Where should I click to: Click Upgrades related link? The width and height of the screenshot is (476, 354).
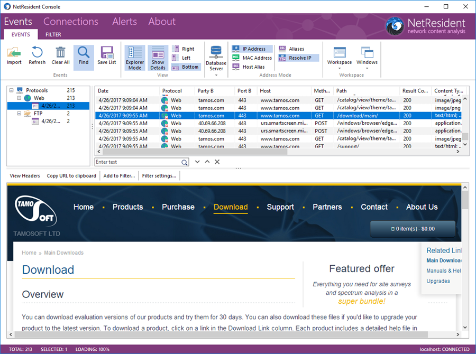438,281
